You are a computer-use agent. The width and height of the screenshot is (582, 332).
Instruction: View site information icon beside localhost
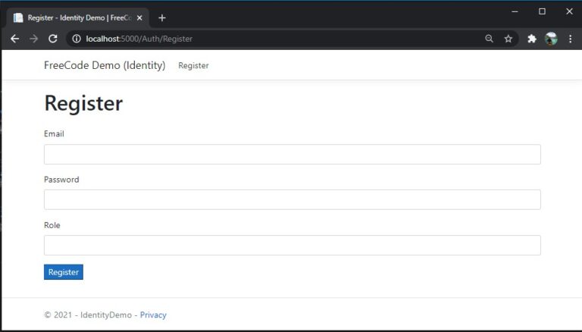coord(77,39)
